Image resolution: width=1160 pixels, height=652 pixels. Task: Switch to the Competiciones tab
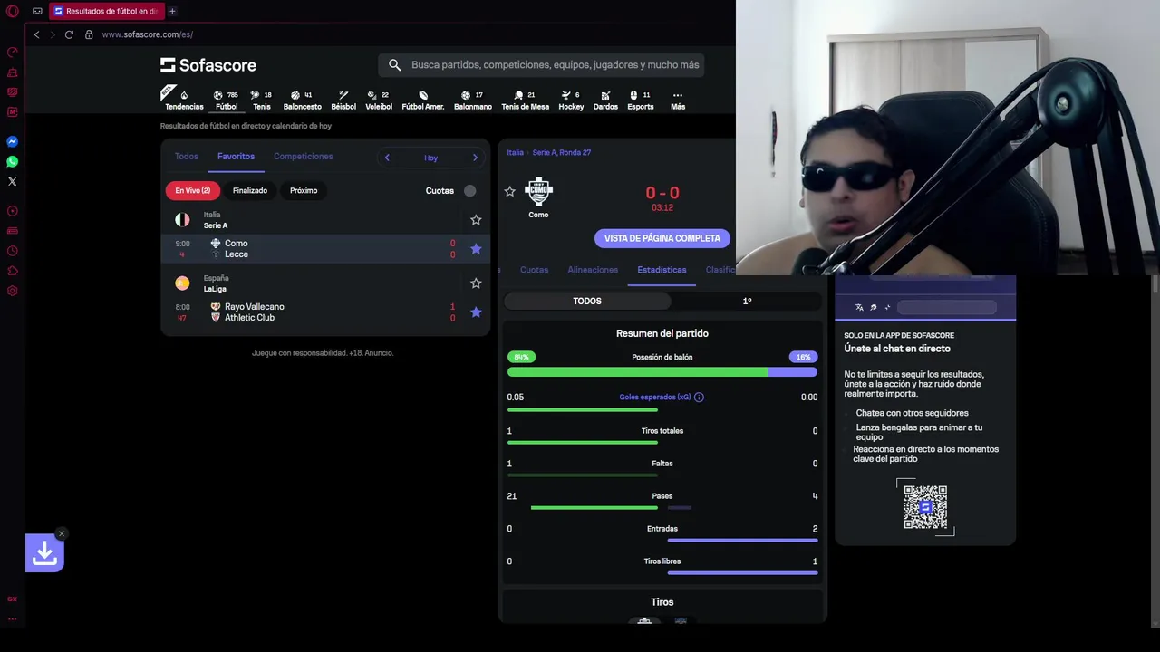(x=304, y=157)
